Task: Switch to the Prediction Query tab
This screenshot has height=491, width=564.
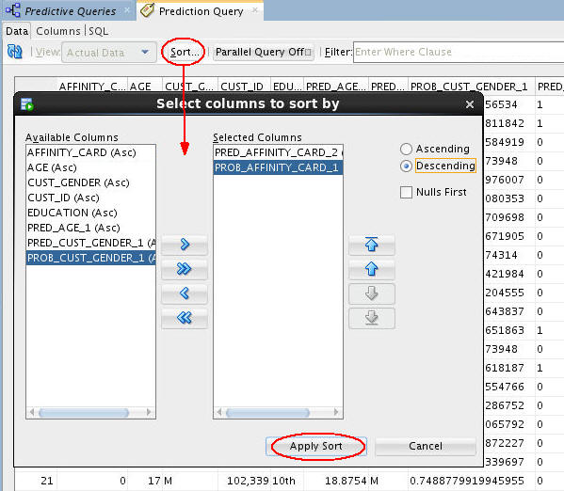Action: (201, 11)
